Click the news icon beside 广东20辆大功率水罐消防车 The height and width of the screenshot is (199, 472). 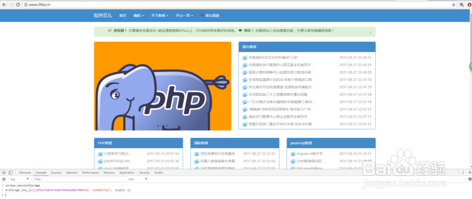pyautogui.click(x=244, y=102)
